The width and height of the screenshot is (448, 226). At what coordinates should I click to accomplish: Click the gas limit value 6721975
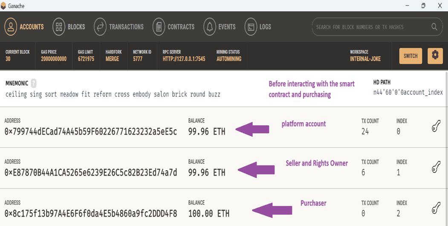(86, 59)
